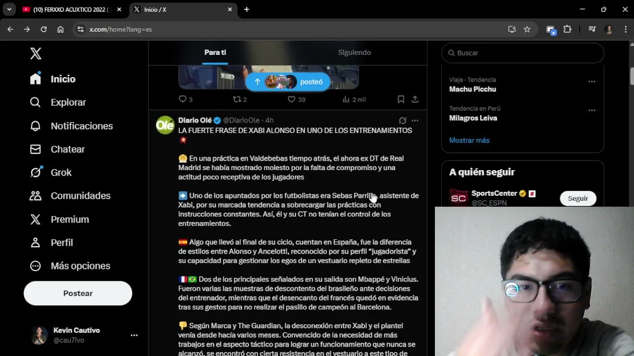Reload the page with the refresh icon

point(44,29)
